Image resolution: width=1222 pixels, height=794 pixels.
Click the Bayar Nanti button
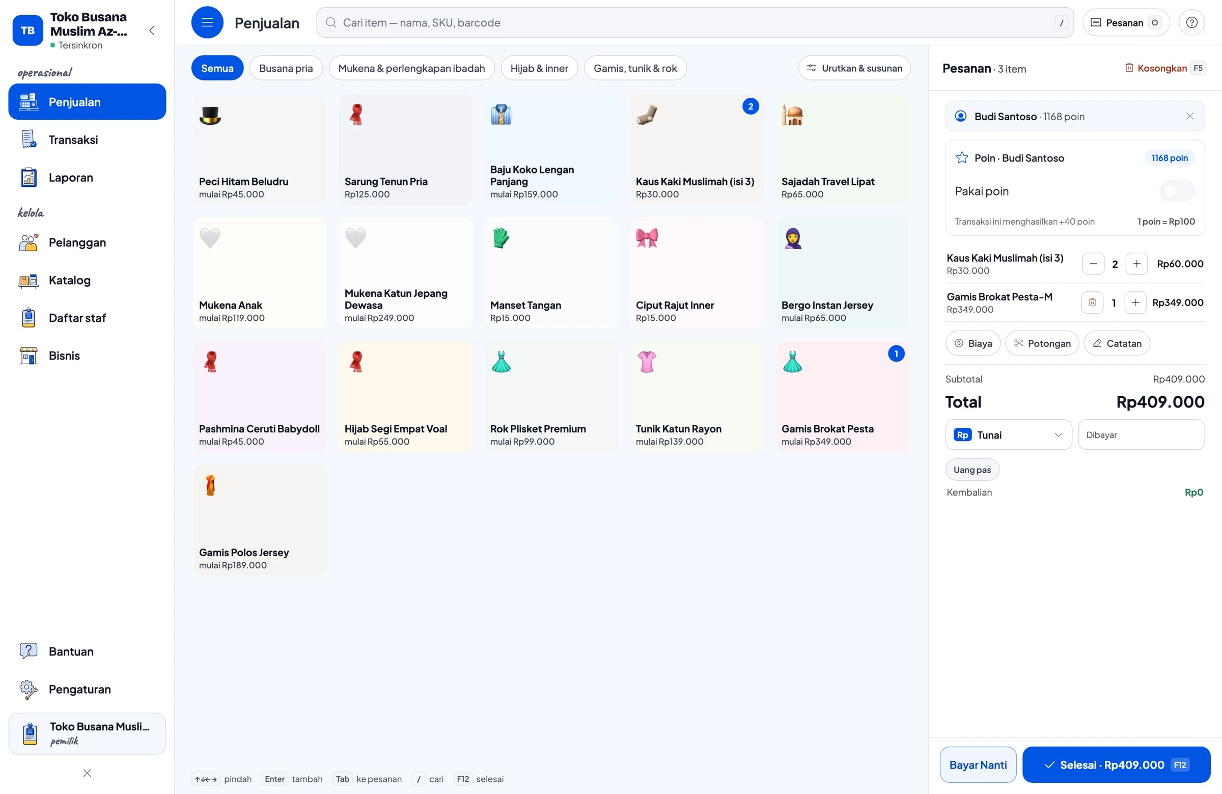point(978,765)
